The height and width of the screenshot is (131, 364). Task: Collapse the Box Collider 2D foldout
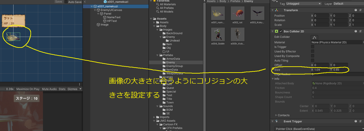pos(272,31)
